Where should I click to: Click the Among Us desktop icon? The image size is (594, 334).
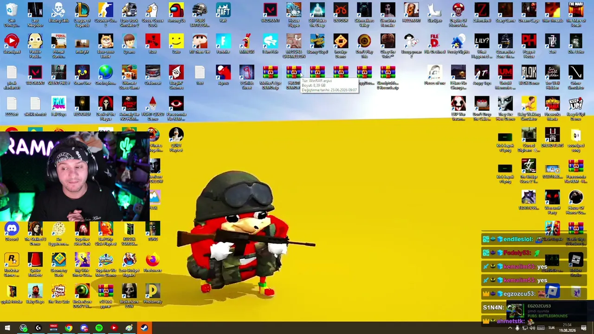176,13
